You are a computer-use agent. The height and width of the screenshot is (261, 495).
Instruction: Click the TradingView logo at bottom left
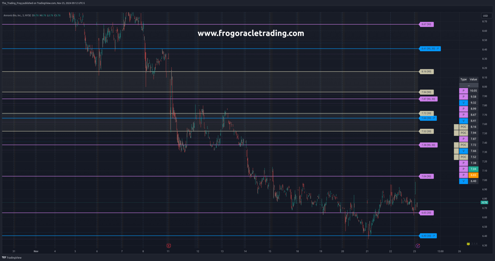coord(12,258)
